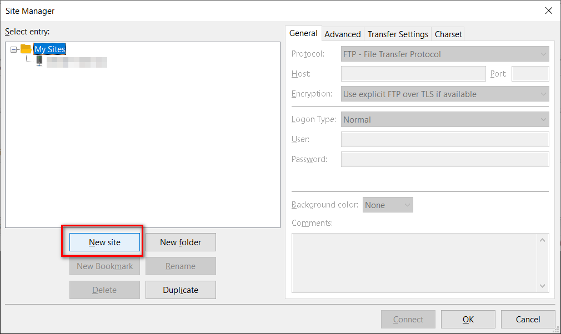The height and width of the screenshot is (334, 561).
Task: Duplicate the selected entry
Action: pyautogui.click(x=181, y=290)
